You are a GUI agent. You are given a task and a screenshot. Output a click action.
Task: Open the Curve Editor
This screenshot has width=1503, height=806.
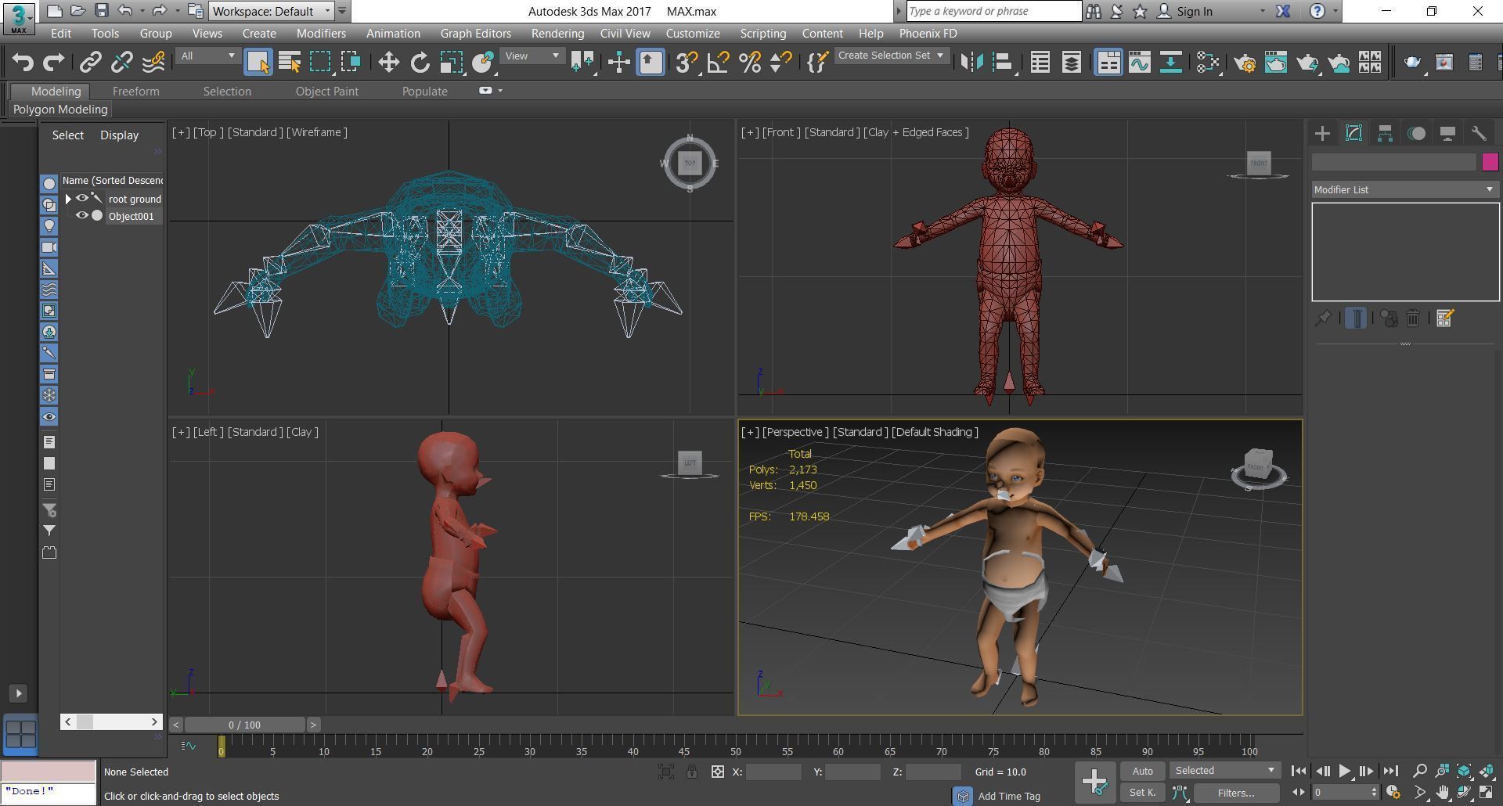(x=1140, y=62)
